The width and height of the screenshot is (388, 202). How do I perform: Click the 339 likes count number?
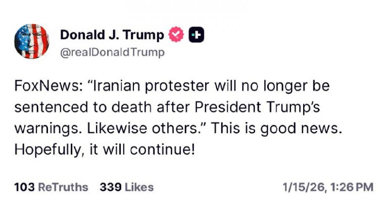(x=111, y=187)
